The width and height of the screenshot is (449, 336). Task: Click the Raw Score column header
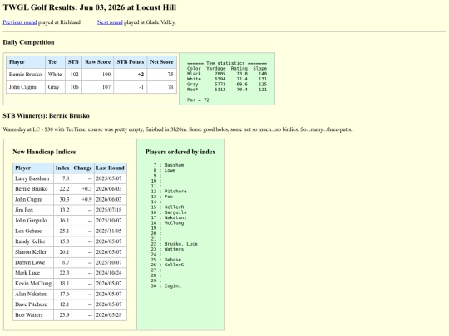click(x=97, y=62)
